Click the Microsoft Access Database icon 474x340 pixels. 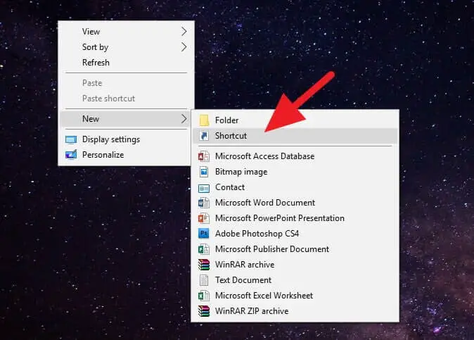coord(204,156)
